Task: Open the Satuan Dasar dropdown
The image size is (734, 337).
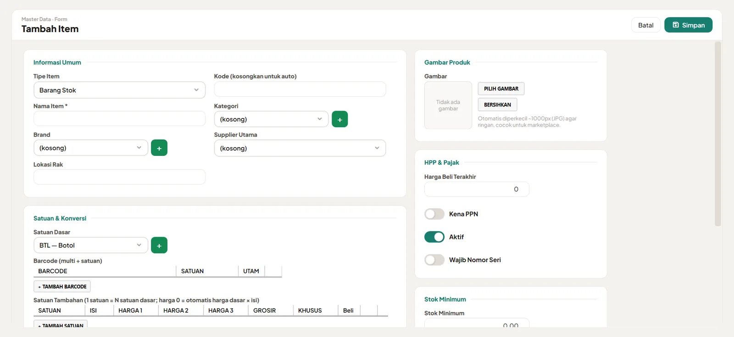Action: click(91, 245)
